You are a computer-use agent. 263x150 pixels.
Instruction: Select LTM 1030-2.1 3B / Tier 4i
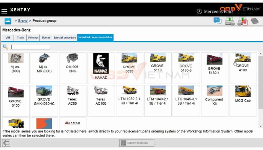129,100
